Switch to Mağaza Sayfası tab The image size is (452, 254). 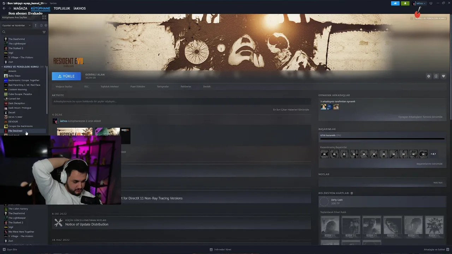pyautogui.click(x=64, y=86)
